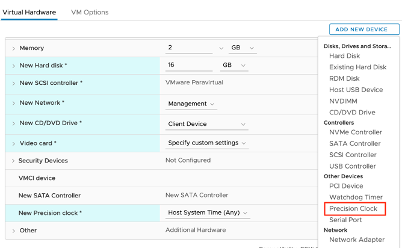Choose Precision Clock from device menu
Screen dimensions: 402x248
pyautogui.click(x=353, y=209)
